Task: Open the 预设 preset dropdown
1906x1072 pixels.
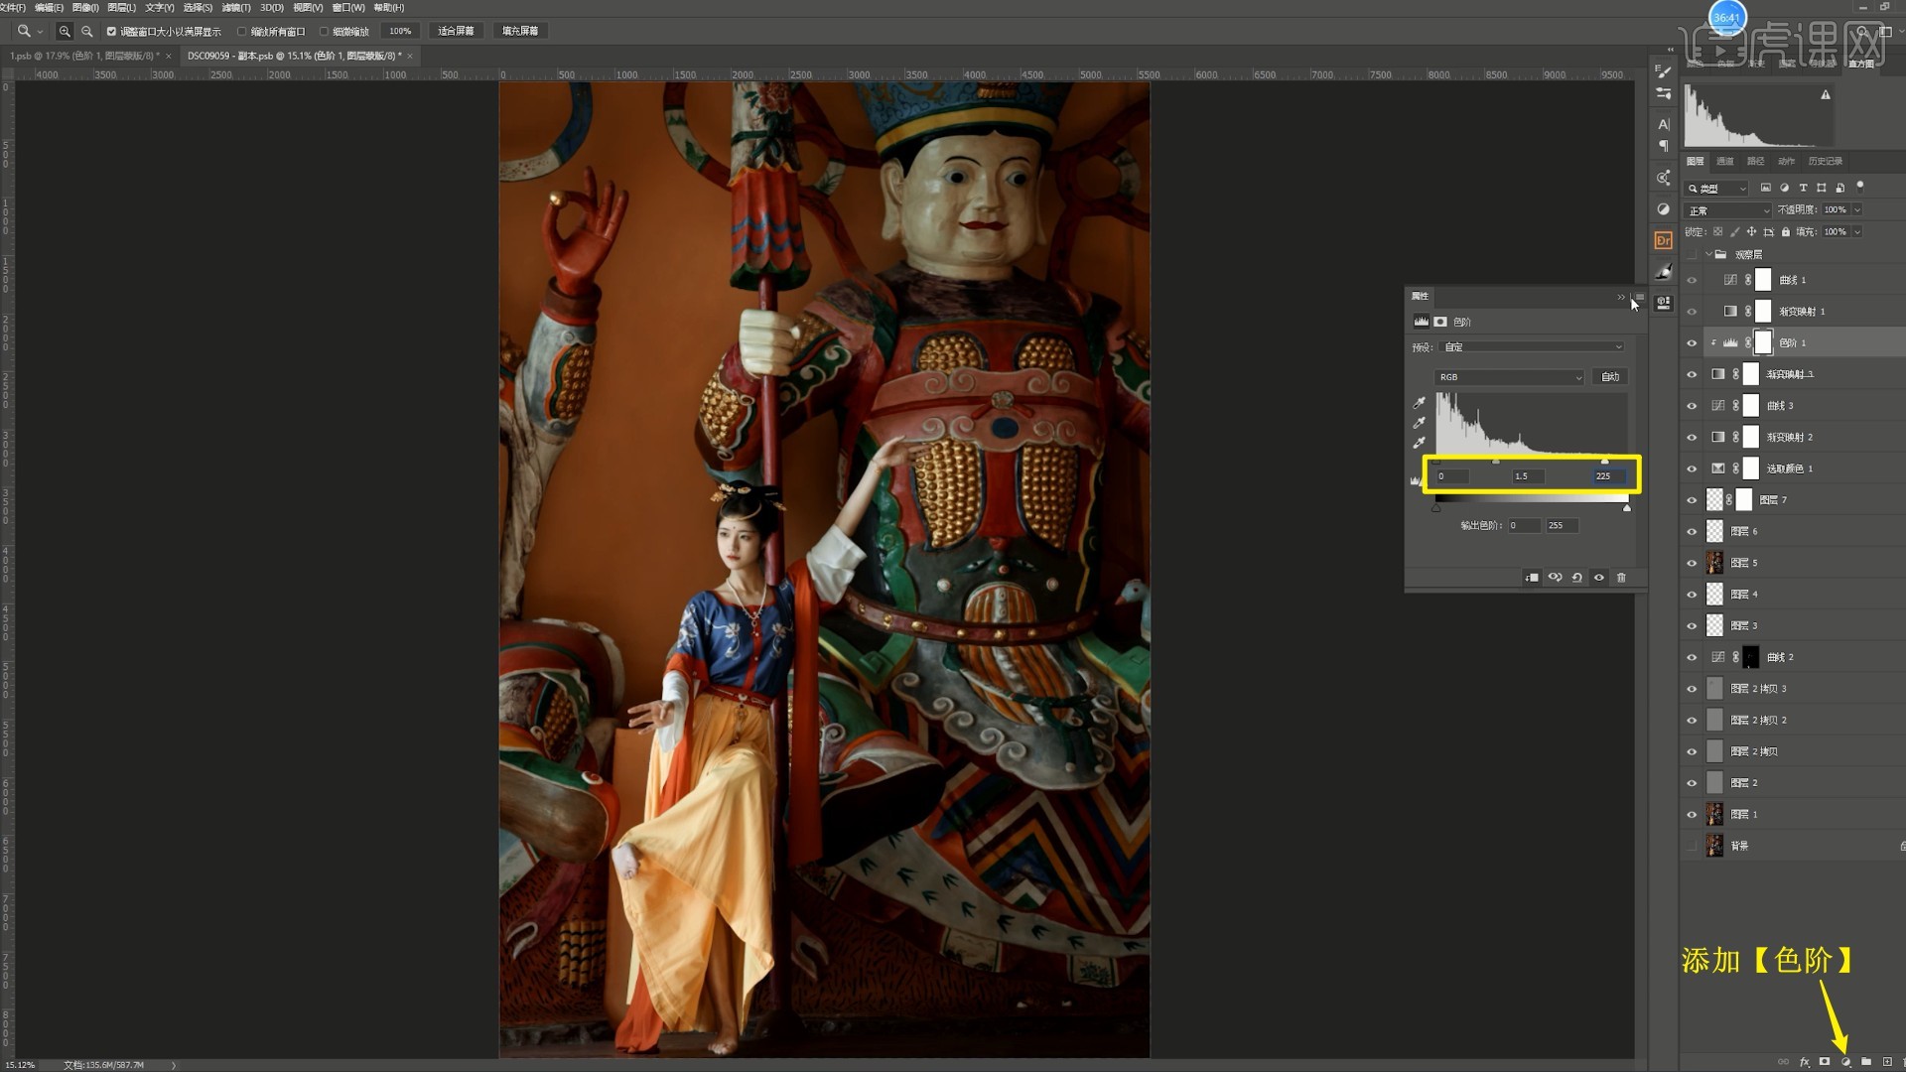Action: click(x=1532, y=347)
